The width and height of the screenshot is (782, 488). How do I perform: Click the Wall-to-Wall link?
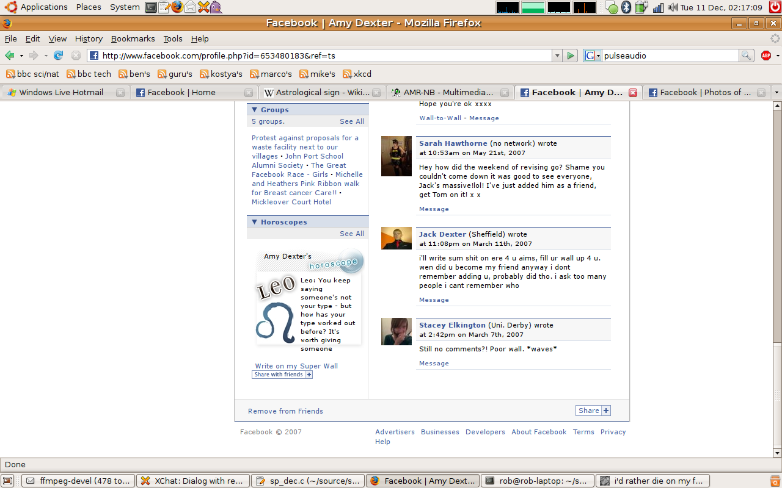(x=440, y=118)
